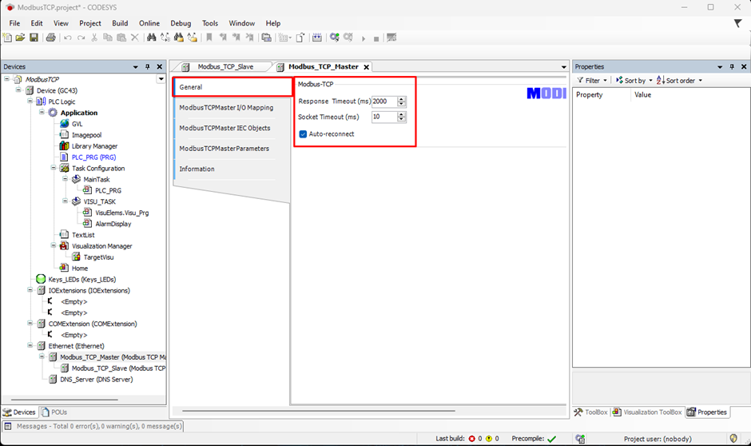The image size is (751, 446).
Task: Open the Filter dropdown arrow in Properties
Action: [605, 81]
